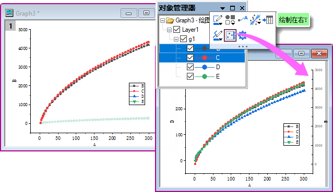
Task: Select the green plot E row
Action: pyautogui.click(x=202, y=76)
